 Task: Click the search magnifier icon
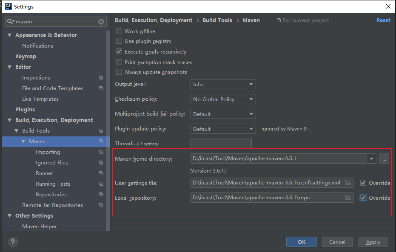[11, 22]
